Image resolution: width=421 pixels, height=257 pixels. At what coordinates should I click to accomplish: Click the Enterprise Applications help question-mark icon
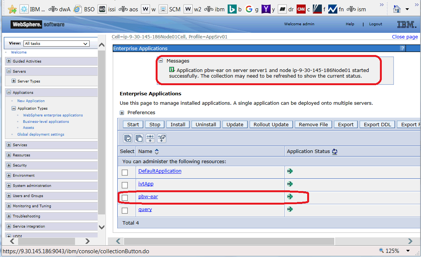pos(402,48)
